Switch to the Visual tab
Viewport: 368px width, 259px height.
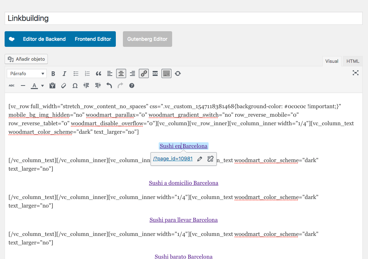point(332,61)
